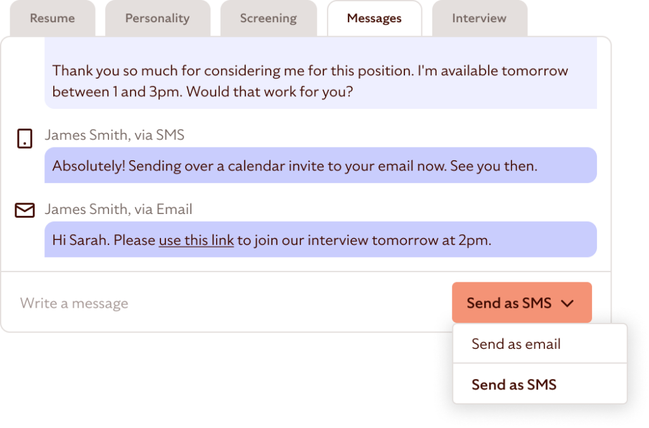Viewport: 649px width, 428px height.
Task: Go to the Screening tab
Action: pyautogui.click(x=268, y=18)
